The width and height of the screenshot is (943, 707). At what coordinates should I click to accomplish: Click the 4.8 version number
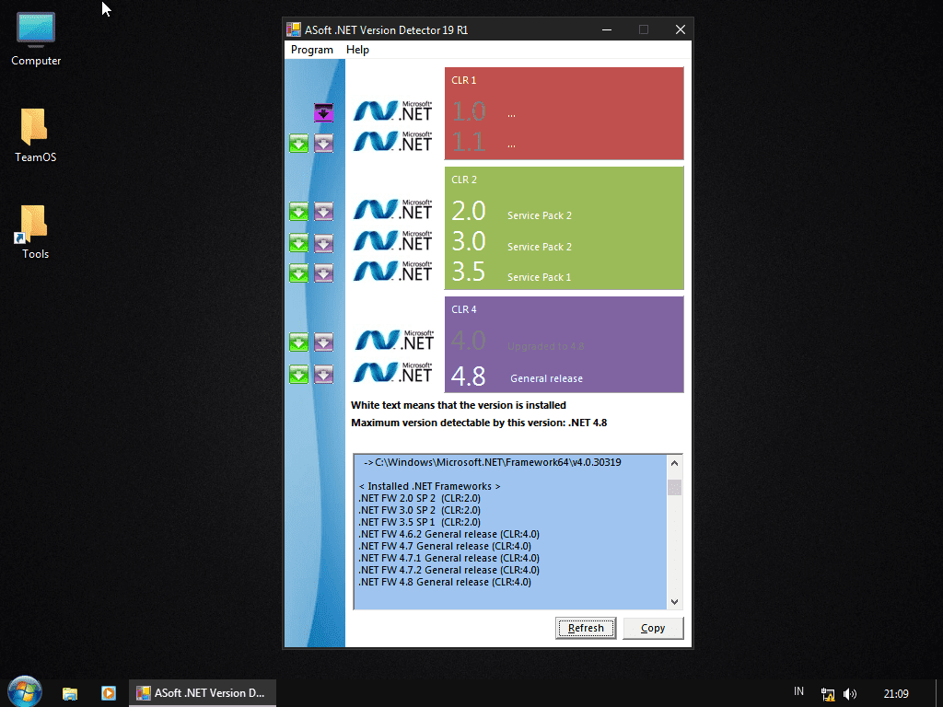click(x=469, y=377)
